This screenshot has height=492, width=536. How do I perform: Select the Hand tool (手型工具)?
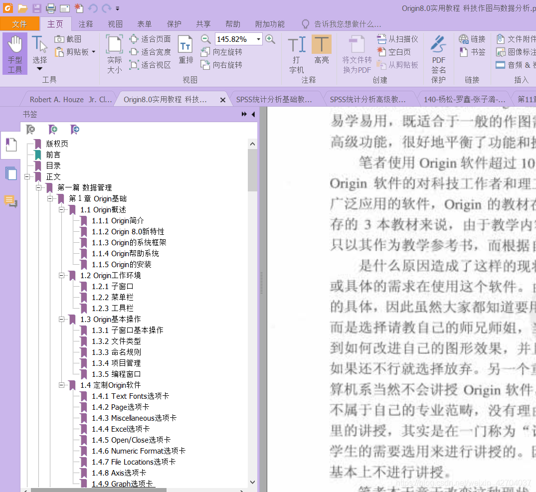tap(15, 54)
